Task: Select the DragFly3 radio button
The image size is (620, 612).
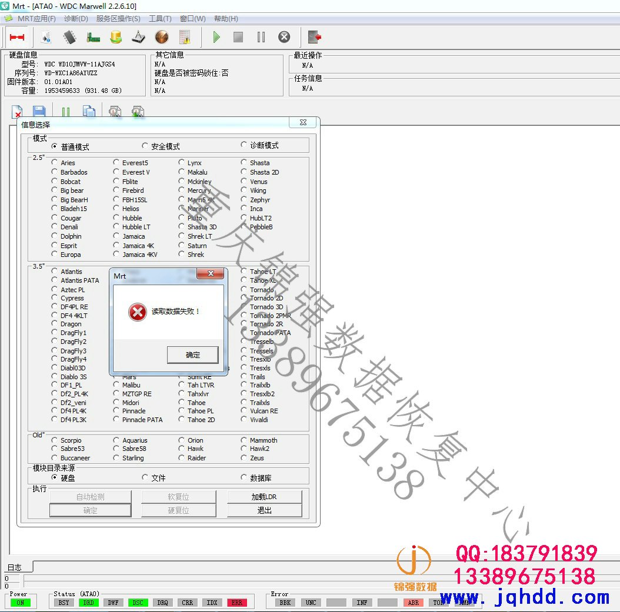Action: click(55, 351)
